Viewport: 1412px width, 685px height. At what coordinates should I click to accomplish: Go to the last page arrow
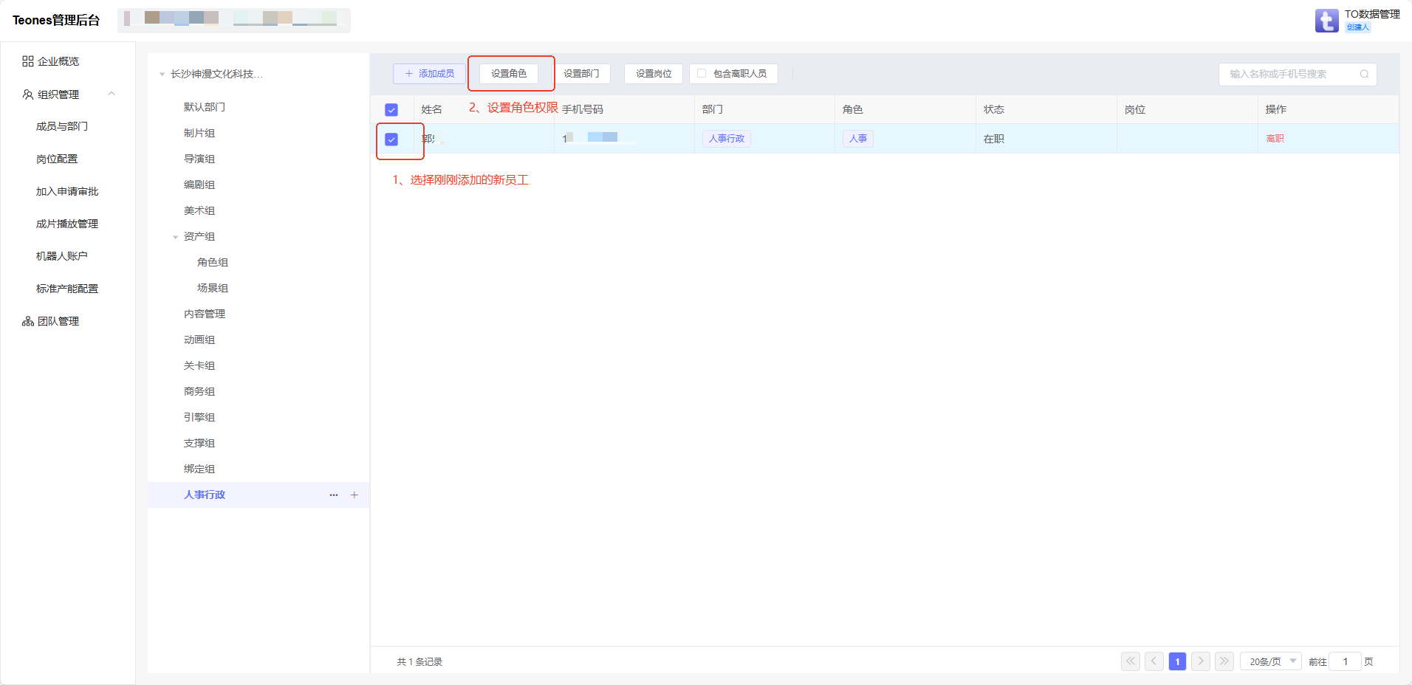point(1224,661)
